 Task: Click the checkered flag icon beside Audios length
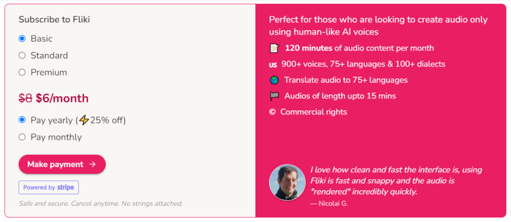274,96
